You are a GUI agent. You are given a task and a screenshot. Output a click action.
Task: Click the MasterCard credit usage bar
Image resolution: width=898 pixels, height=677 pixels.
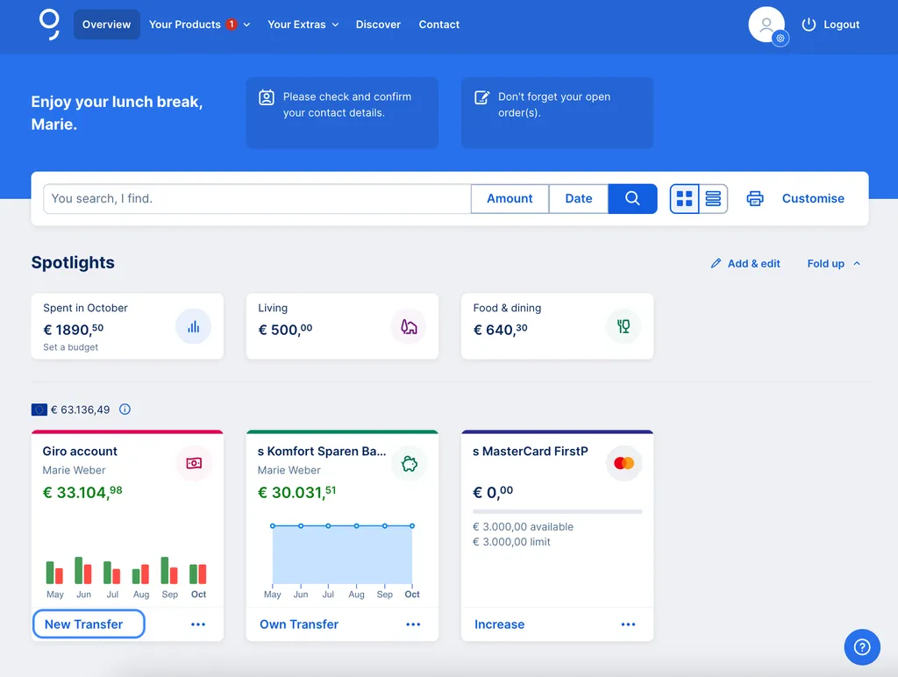pyautogui.click(x=557, y=511)
